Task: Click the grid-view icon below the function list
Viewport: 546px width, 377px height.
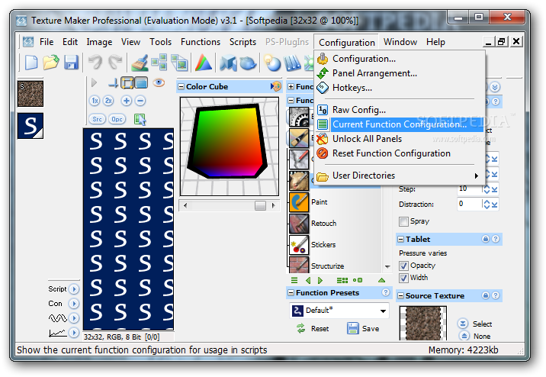Action: 342,280
